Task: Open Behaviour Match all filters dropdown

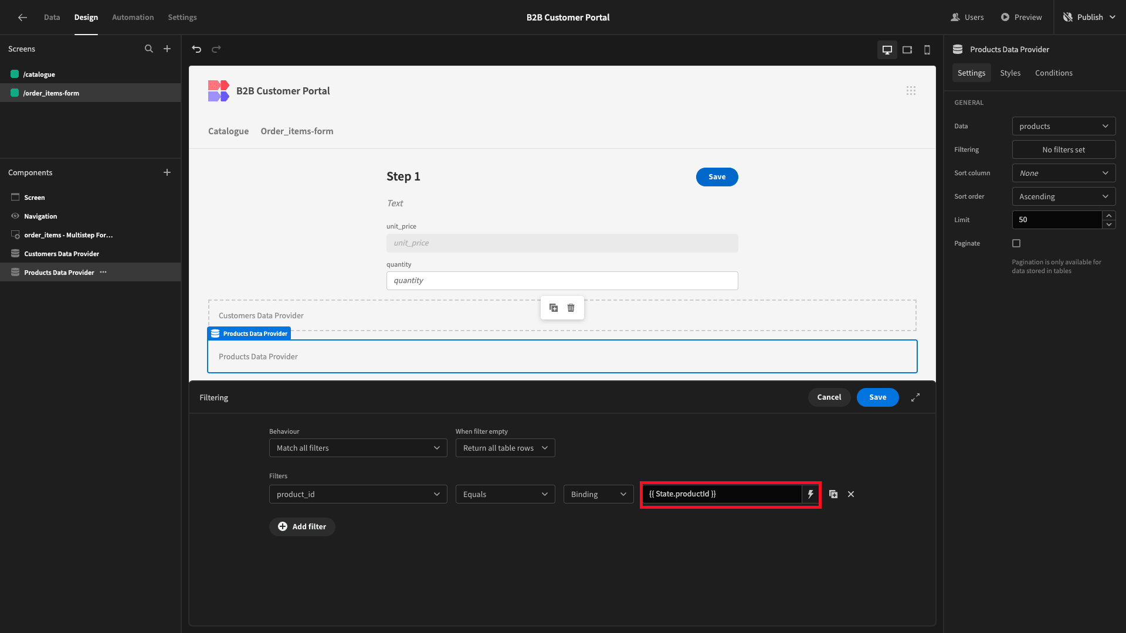Action: [x=358, y=448]
